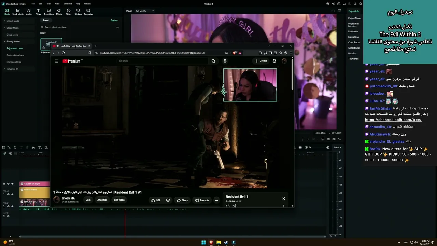Open a new browser tab

tap(96, 46)
